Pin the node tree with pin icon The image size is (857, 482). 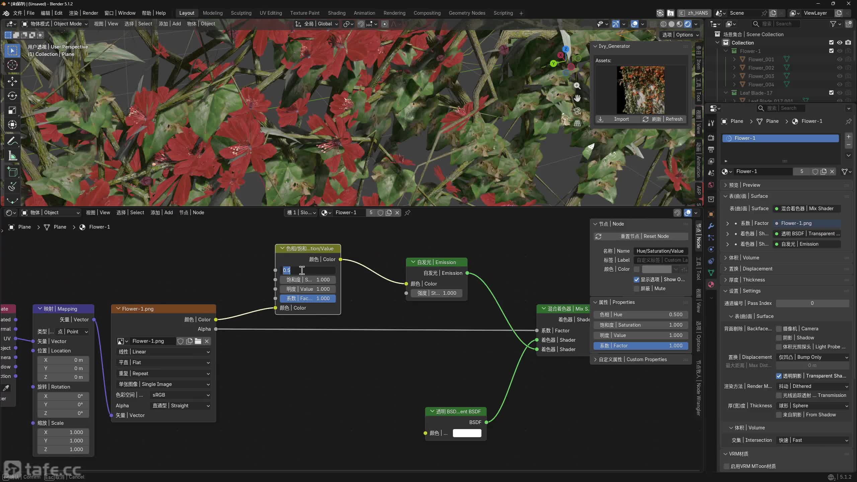(x=407, y=213)
